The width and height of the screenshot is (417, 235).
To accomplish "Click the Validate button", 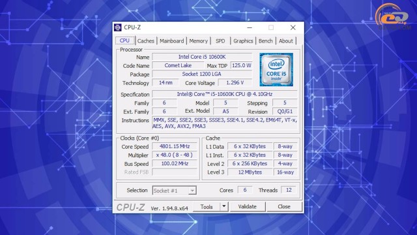I will [x=248, y=207].
